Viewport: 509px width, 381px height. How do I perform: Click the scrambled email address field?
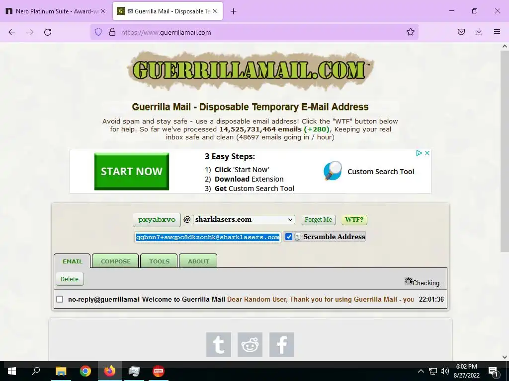[x=208, y=237]
